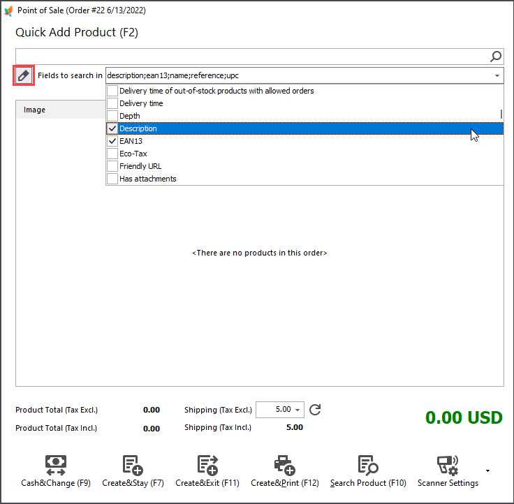Click the Create&Print (F12) icon
This screenshot has width=514, height=504.
coord(285,466)
